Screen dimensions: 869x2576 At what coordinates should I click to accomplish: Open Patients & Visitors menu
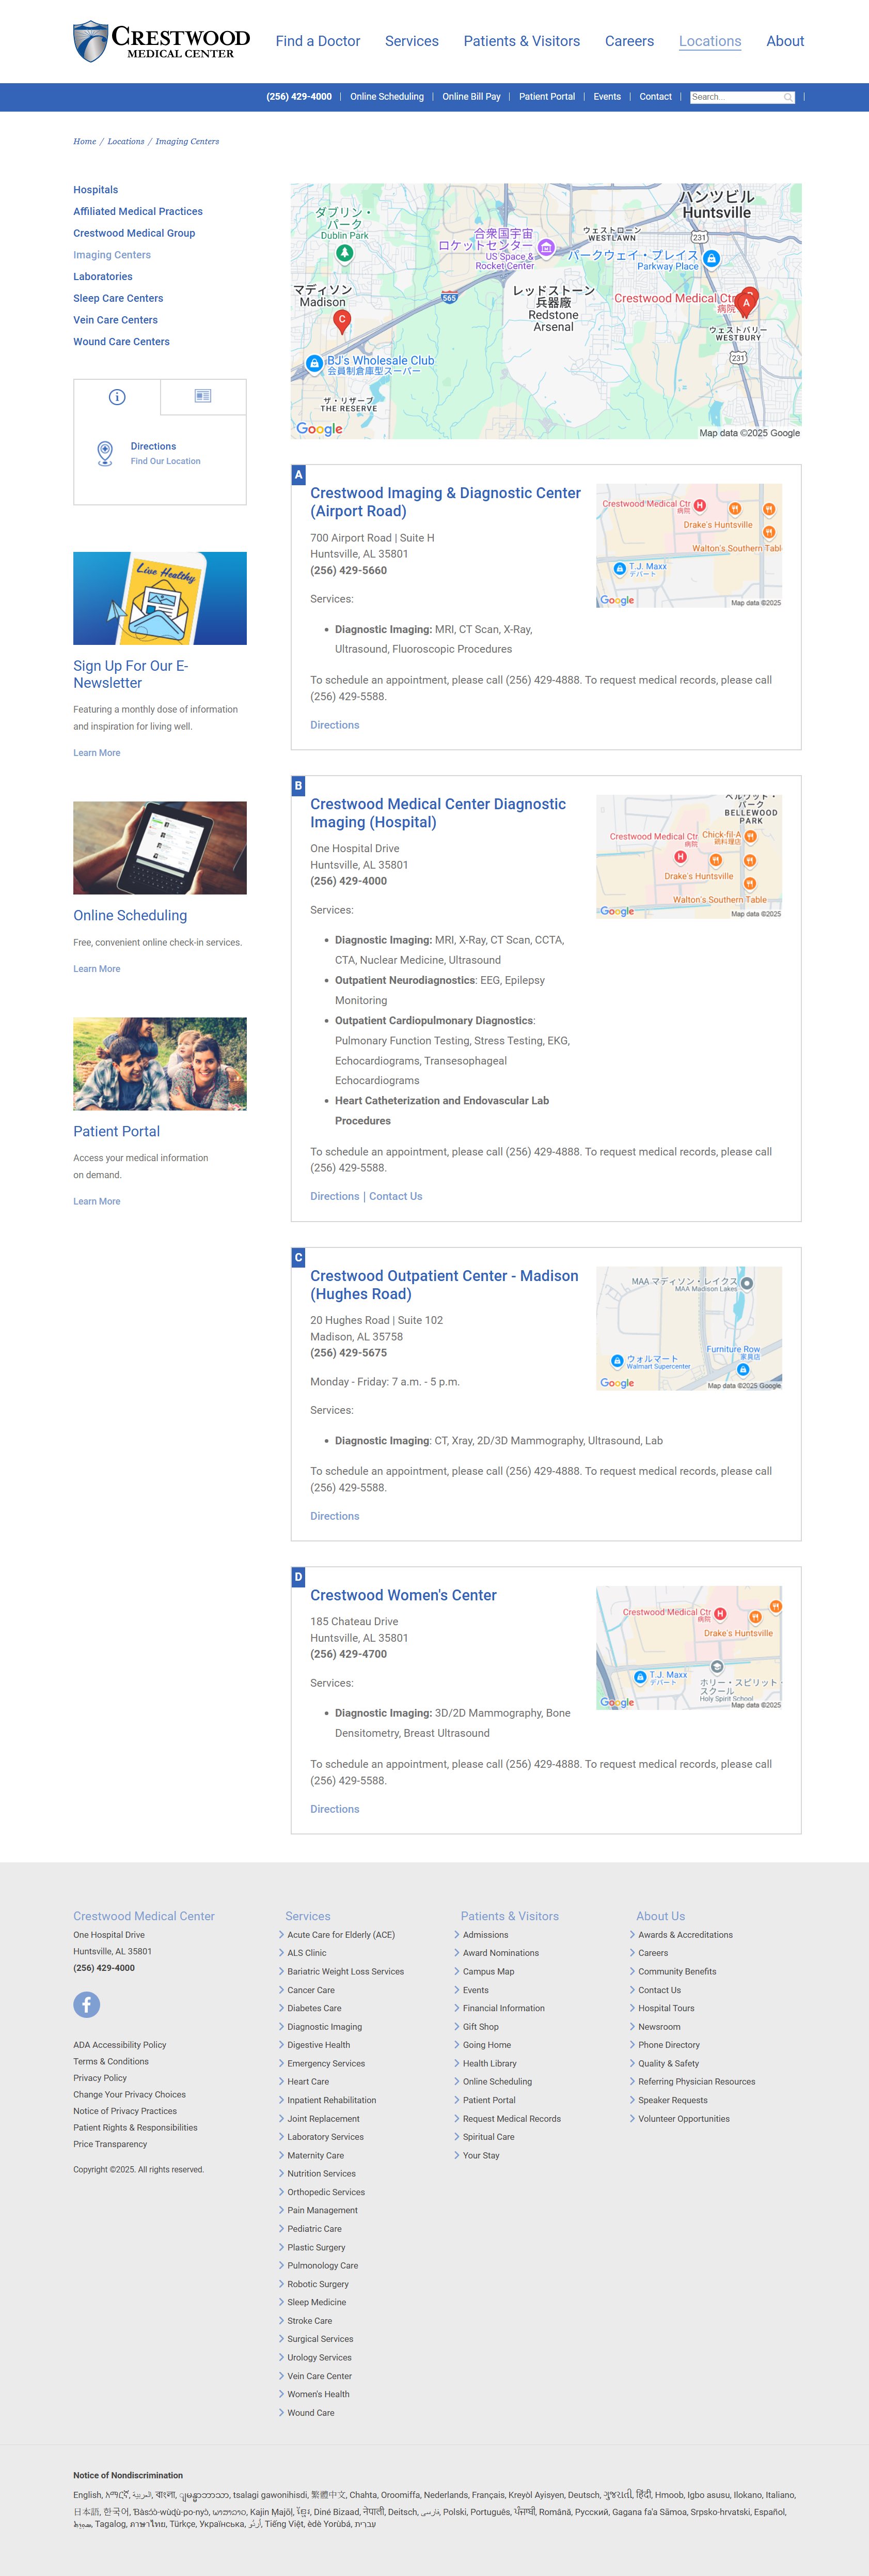coord(522,41)
